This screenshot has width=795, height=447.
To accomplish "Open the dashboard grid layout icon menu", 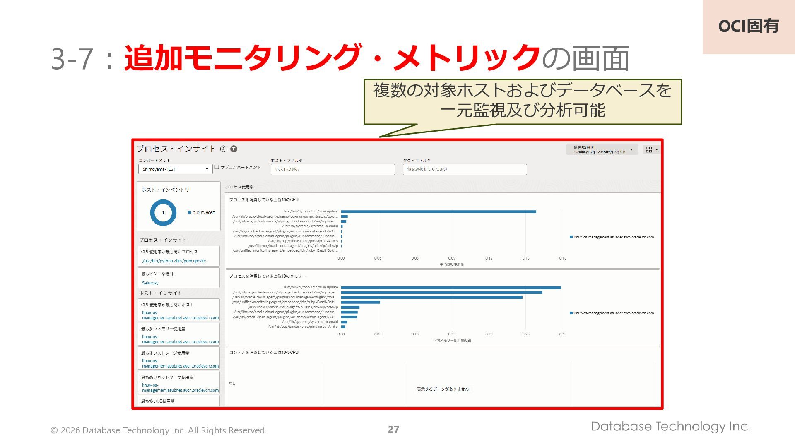I will [x=649, y=149].
